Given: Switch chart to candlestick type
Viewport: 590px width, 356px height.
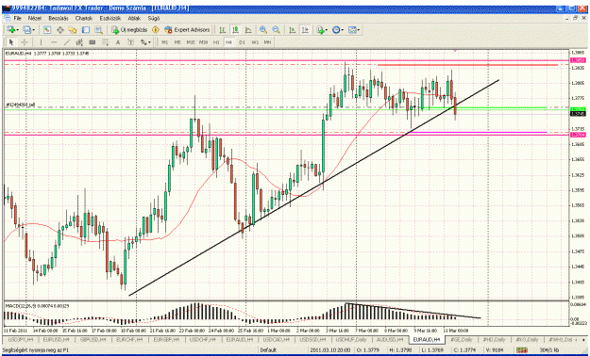Looking at the screenshot, I should point(236,30).
